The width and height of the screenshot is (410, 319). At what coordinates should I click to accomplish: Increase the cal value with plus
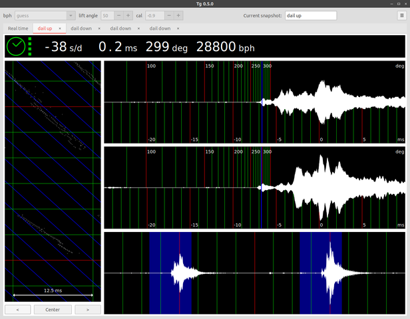tap(178, 16)
